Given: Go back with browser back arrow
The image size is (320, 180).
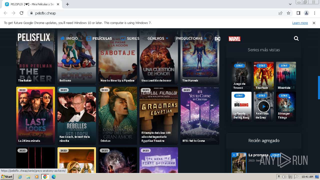Looking at the screenshot, I should (x=5, y=13).
